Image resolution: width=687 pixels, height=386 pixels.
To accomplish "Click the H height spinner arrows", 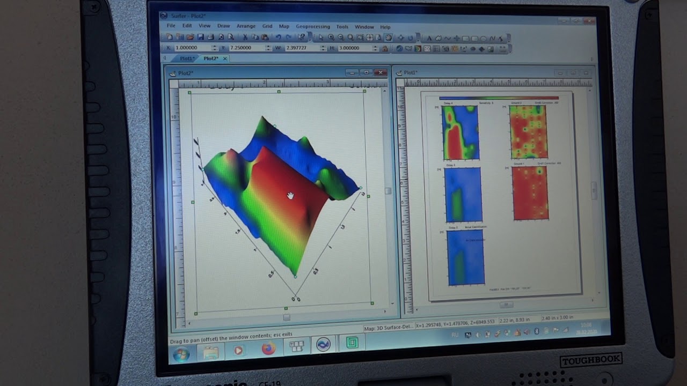I will [375, 48].
